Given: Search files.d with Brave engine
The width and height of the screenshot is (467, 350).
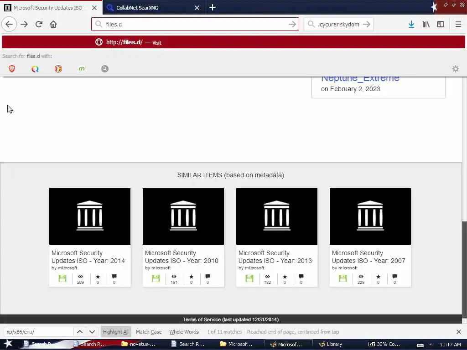Looking at the screenshot, I should (12, 69).
